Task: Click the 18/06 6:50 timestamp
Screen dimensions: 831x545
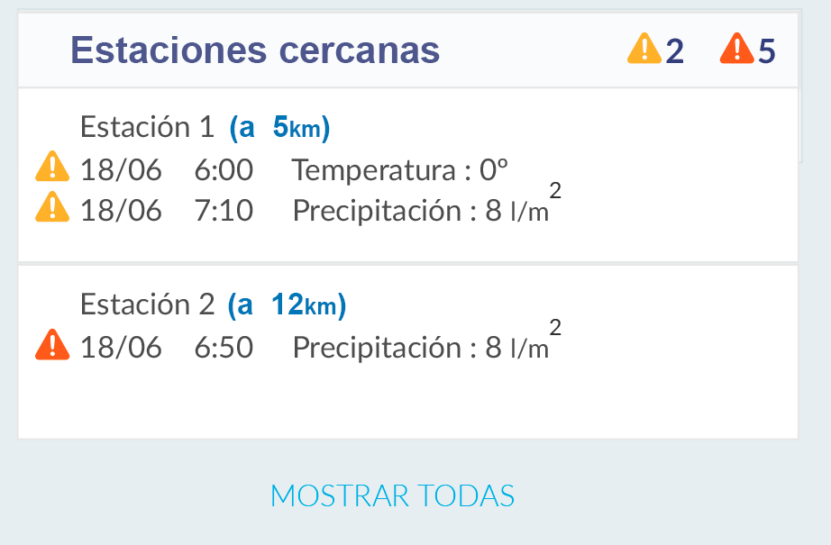Action: [x=167, y=348]
